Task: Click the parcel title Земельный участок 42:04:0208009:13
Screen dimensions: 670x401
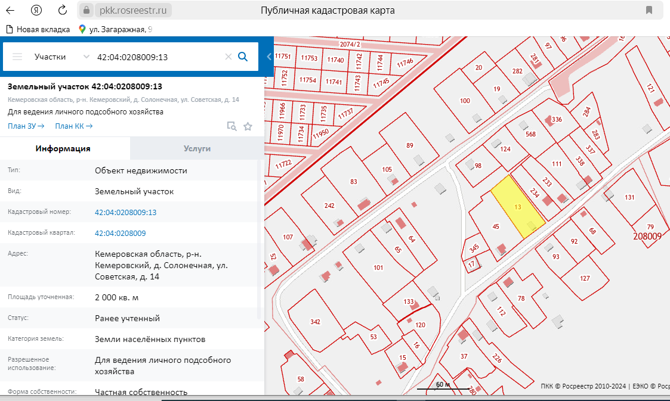Action: pyautogui.click(x=85, y=86)
